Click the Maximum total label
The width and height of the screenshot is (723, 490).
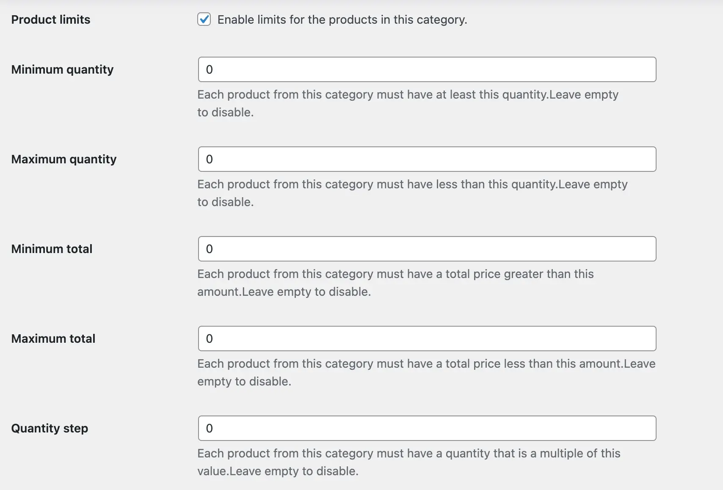(x=53, y=339)
